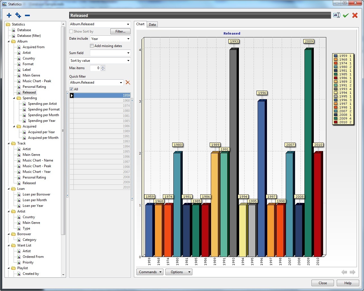Click the Statistics root folder icon
This screenshot has width=364, height=291.
pos(8,24)
